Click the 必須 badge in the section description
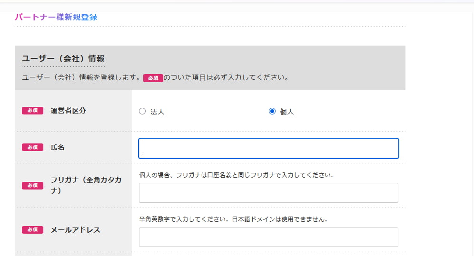This screenshot has width=474, height=256. [153, 78]
